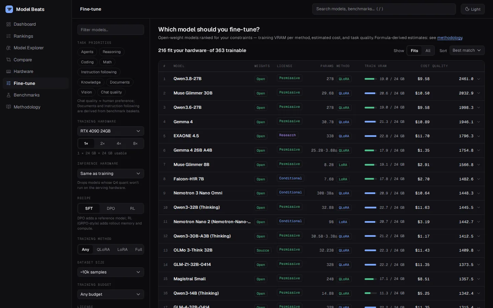Select the Full training method option

(x=139, y=249)
